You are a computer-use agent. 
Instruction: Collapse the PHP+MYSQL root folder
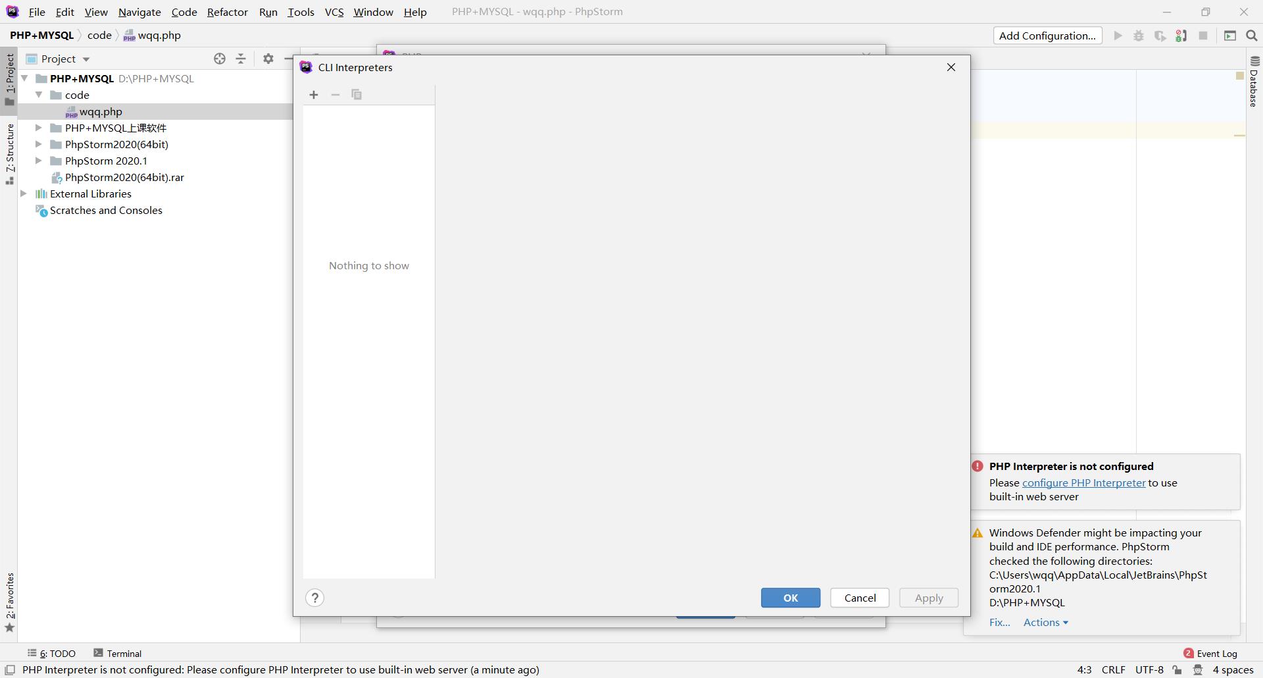(x=24, y=78)
